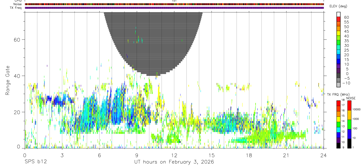Click the "NOISE" legend title above red bar
This screenshot has width=364, height=168.
click(x=351, y=98)
